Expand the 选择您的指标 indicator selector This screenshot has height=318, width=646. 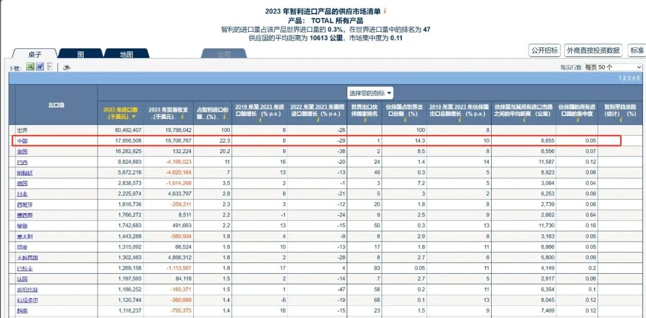click(370, 93)
